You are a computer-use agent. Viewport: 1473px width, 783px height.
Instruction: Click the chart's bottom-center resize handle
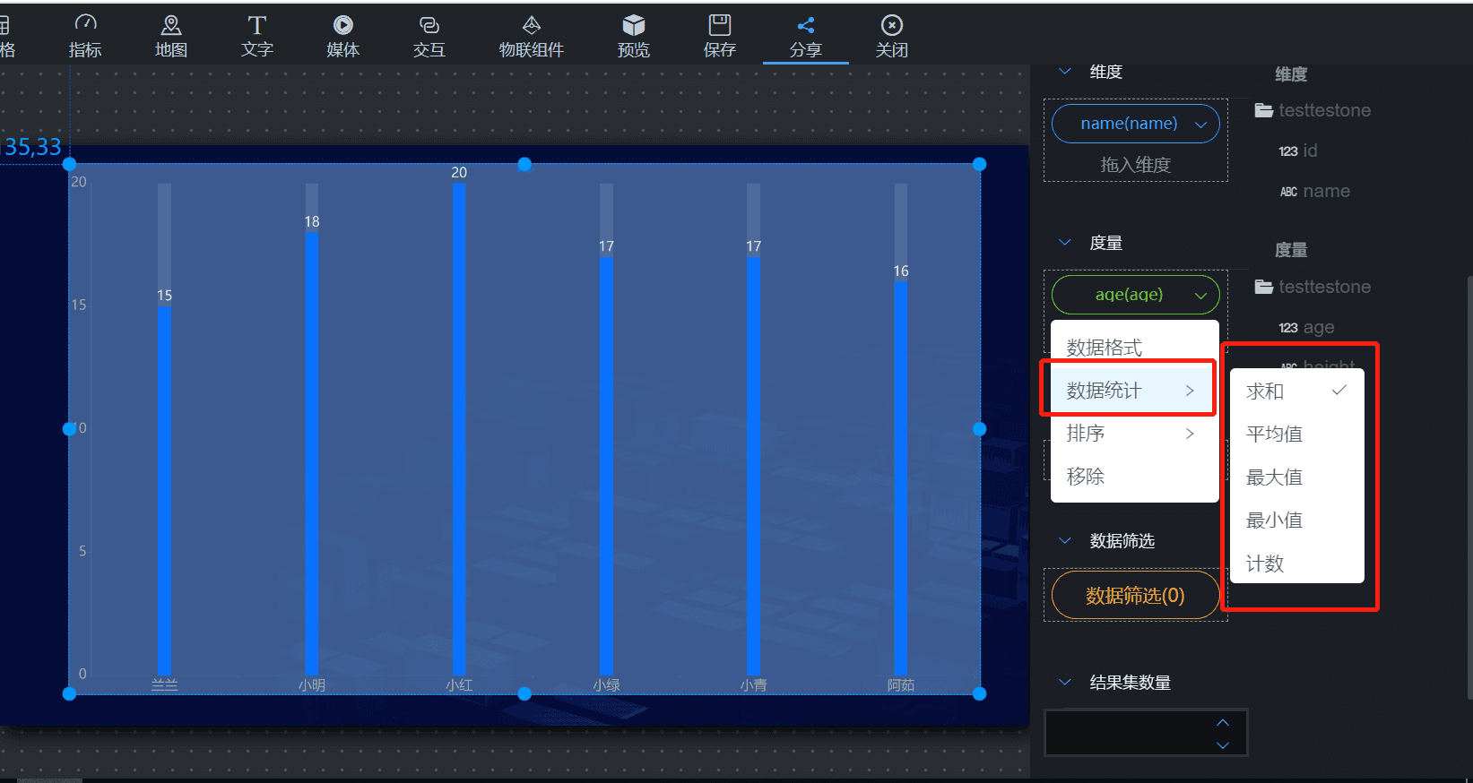(x=524, y=693)
